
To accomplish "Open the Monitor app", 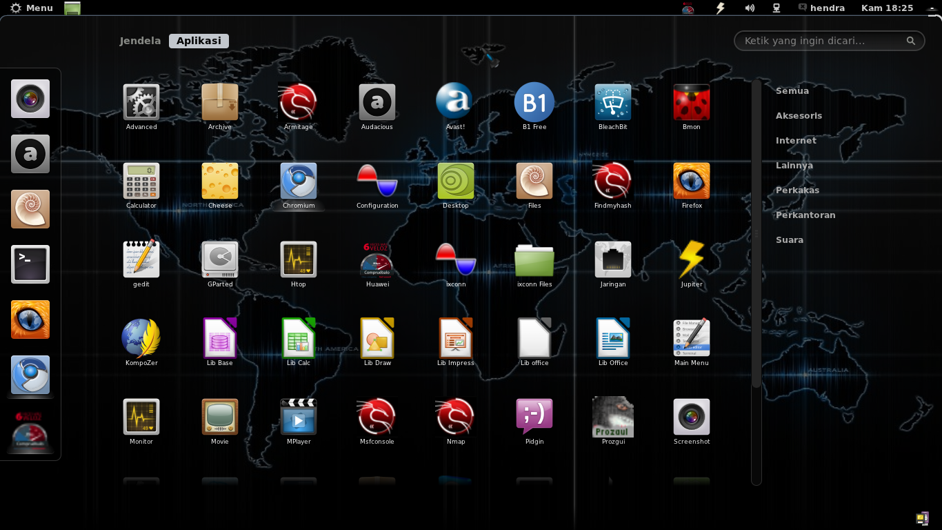I will 141,417.
